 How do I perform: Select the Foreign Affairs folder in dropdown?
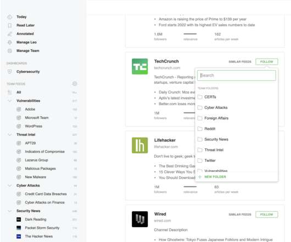tap(237, 118)
